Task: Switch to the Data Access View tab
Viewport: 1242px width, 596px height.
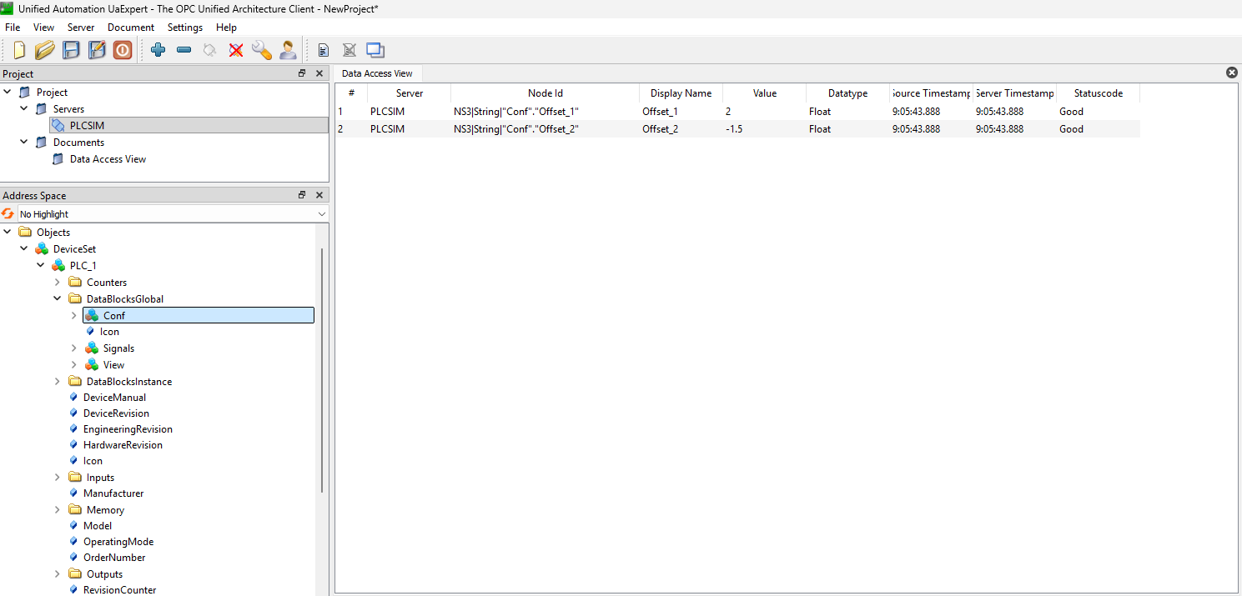Action: (377, 73)
